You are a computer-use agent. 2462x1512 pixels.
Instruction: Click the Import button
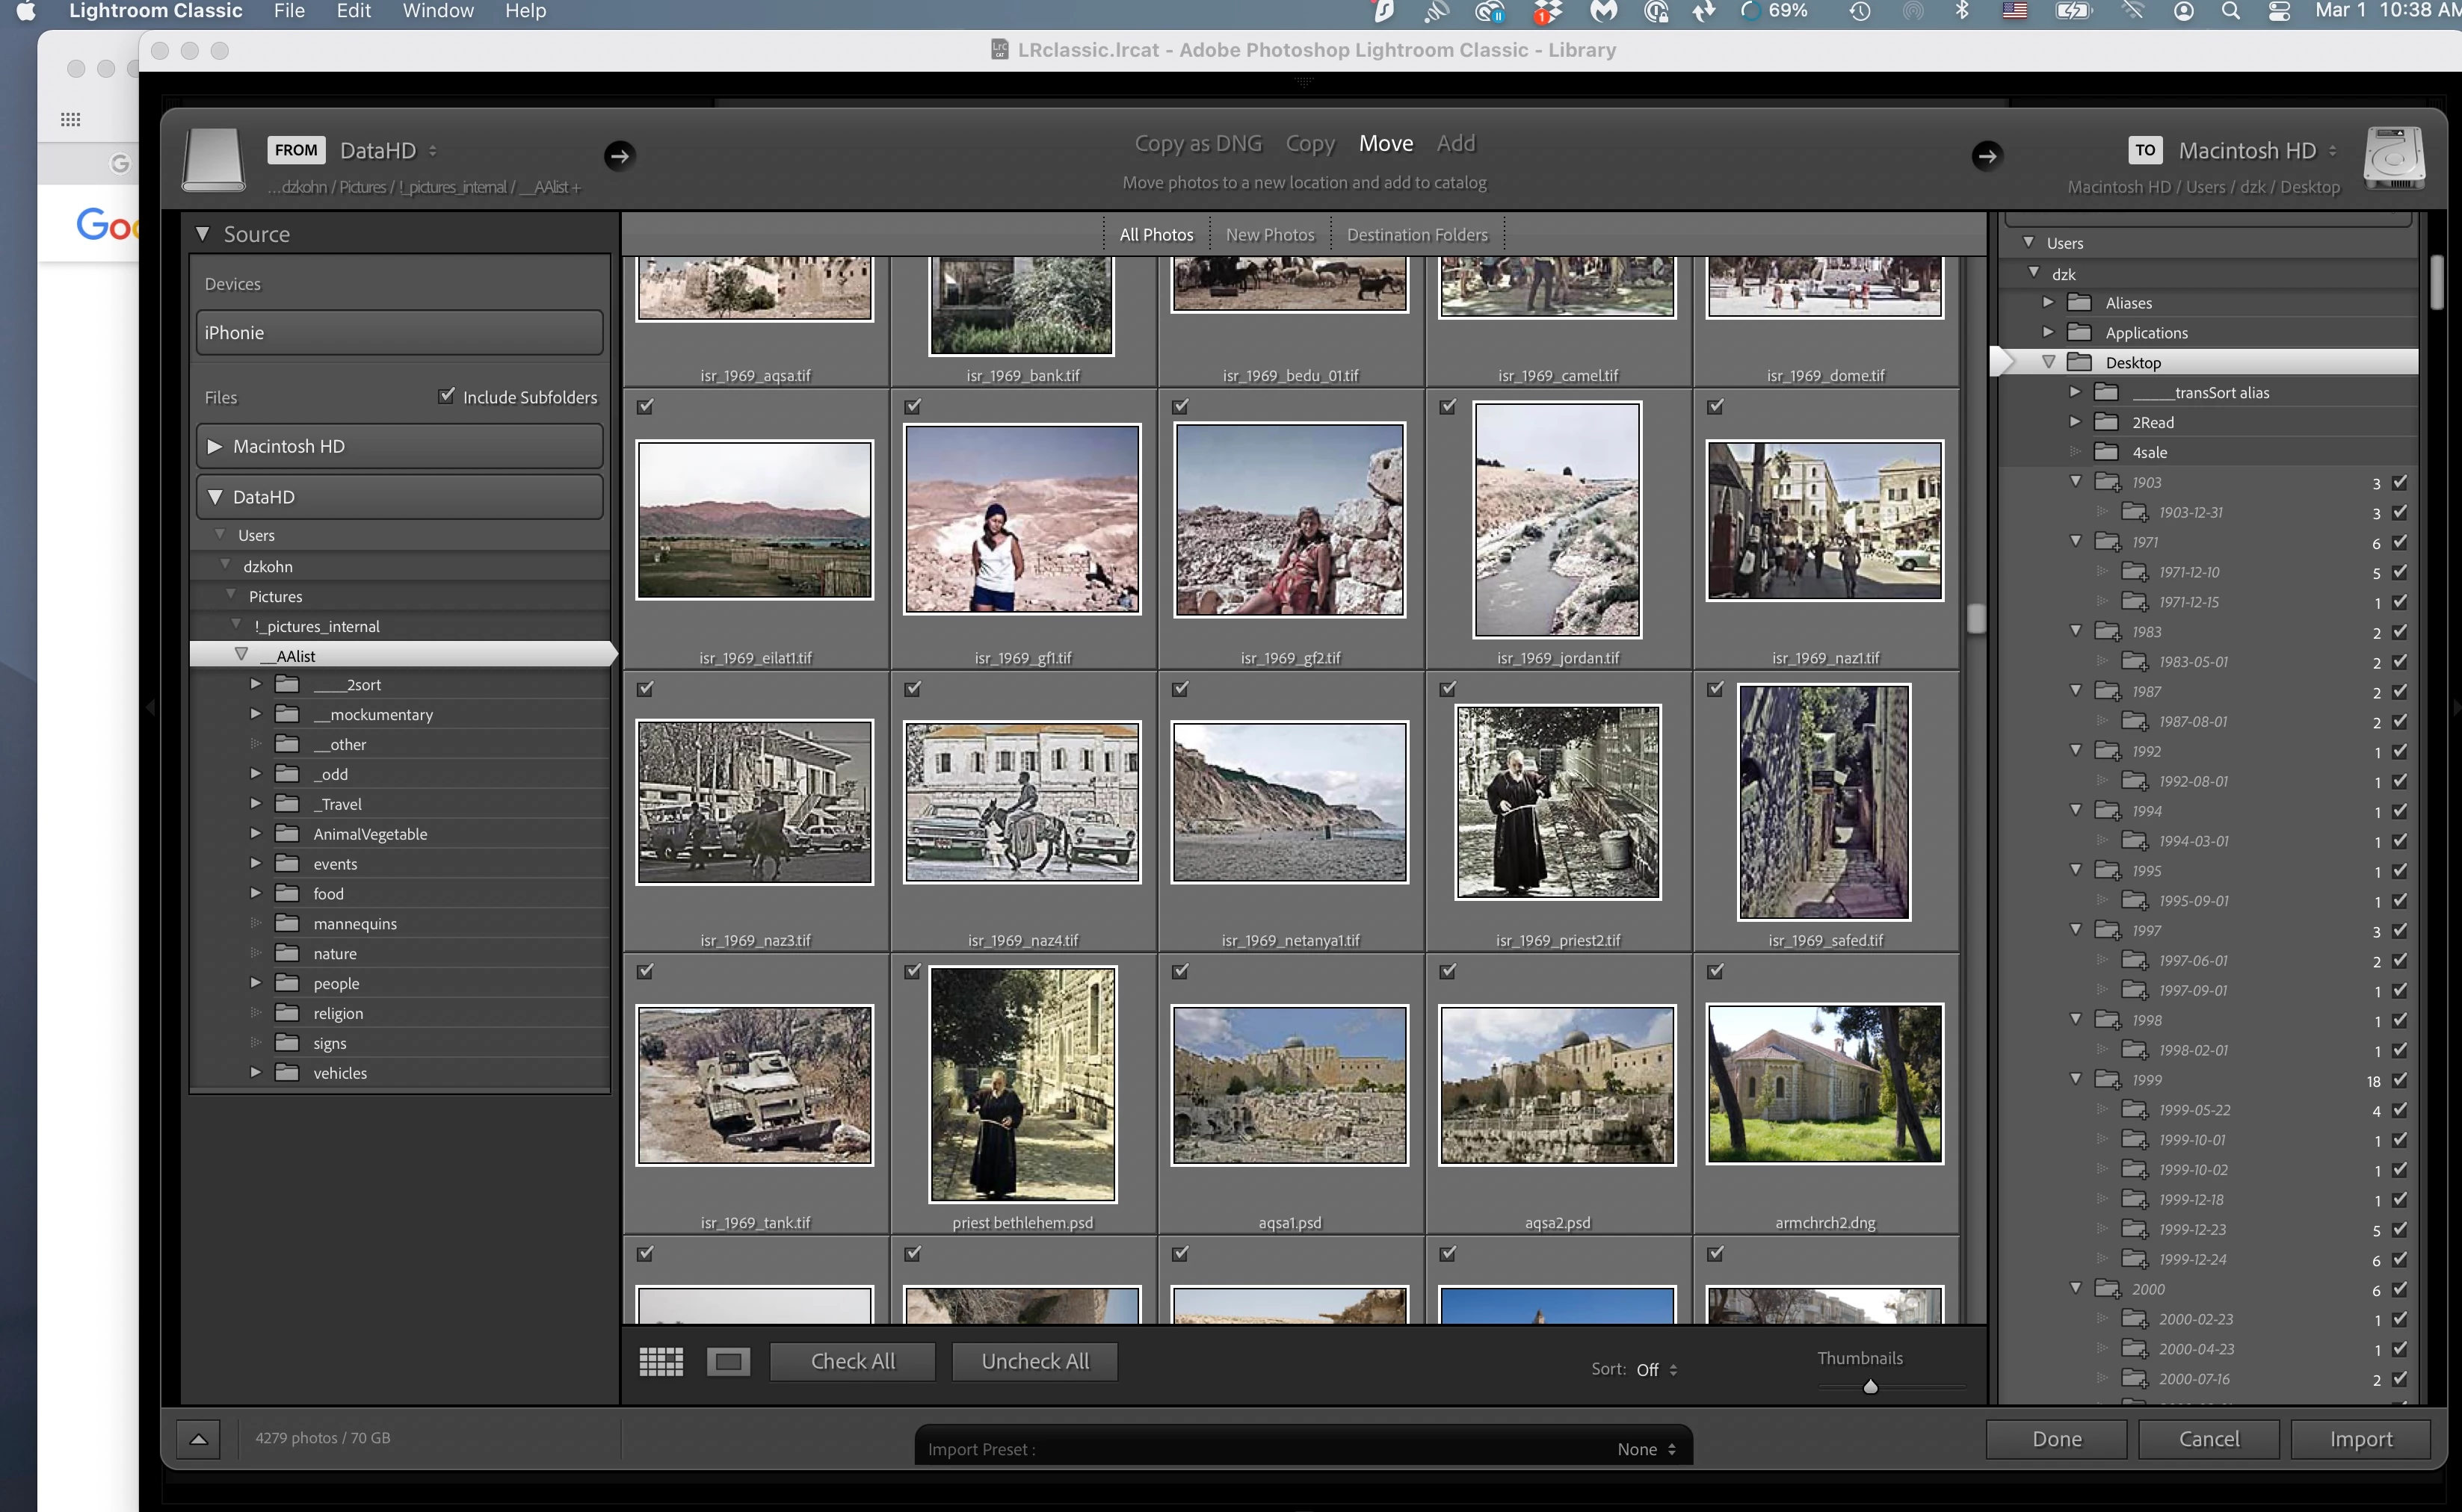coord(2360,1439)
